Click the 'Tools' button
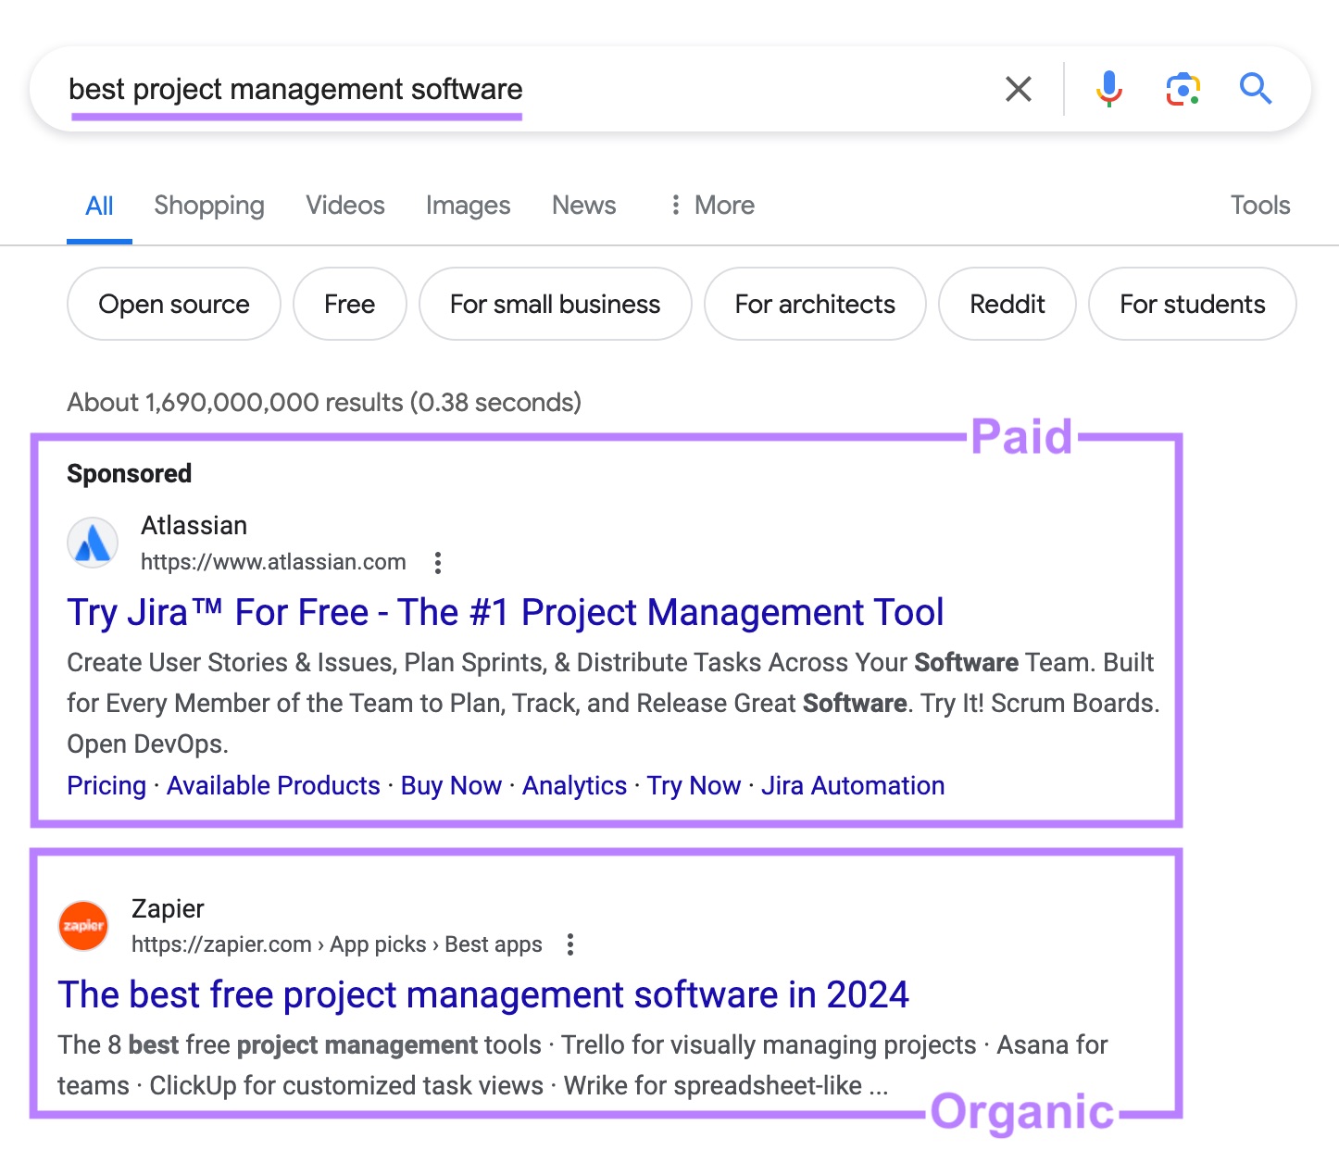Screen dimensions: 1339x1150 point(1259,205)
